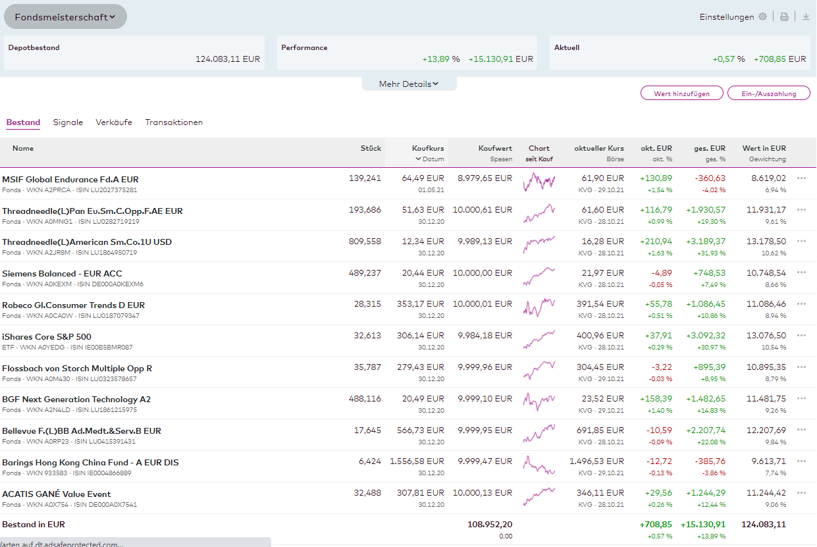The height and width of the screenshot is (547, 817).
Task: Click the print icon
Action: tap(784, 17)
